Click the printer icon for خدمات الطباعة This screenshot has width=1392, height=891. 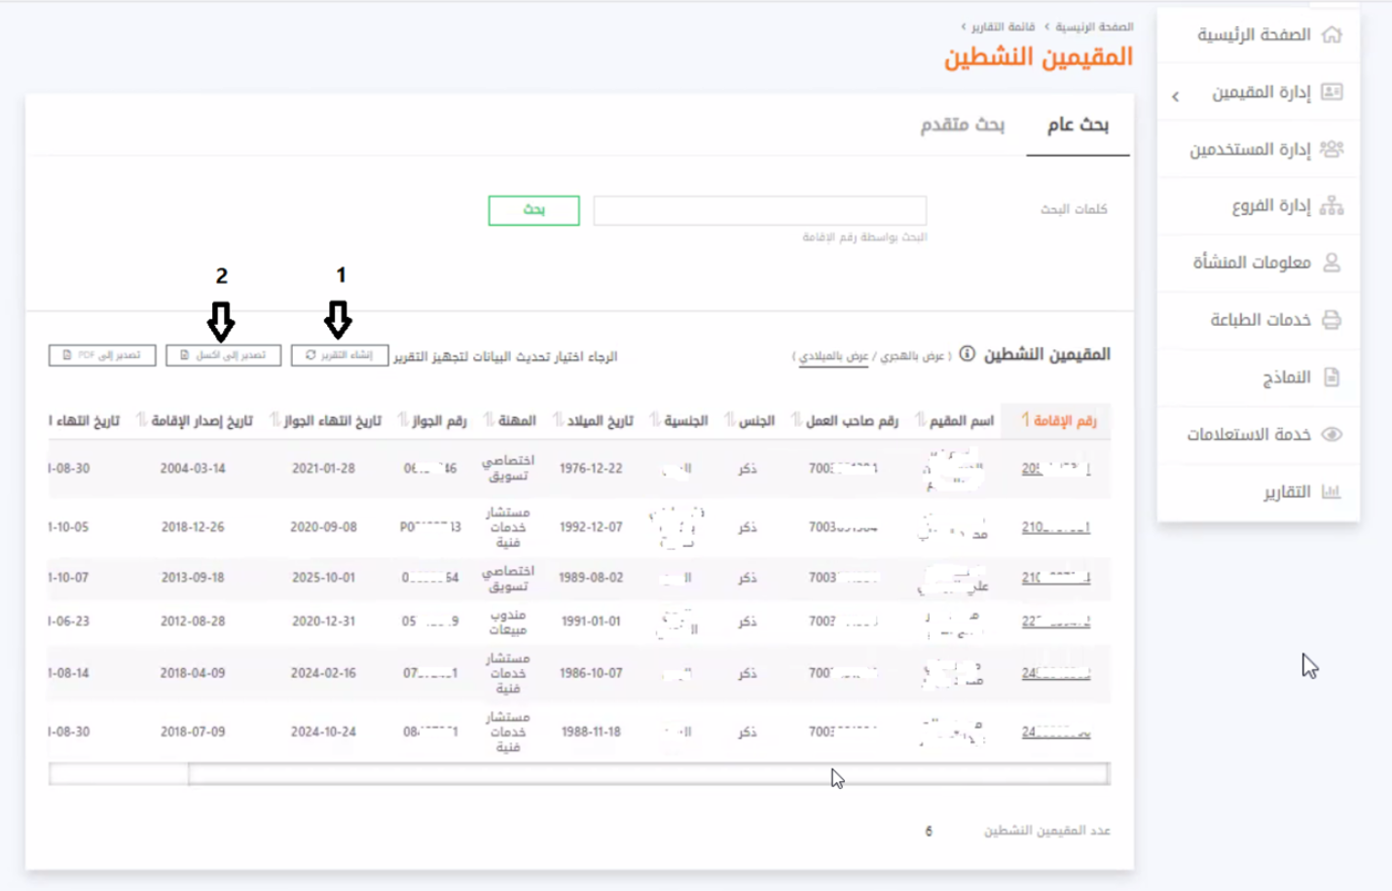click(x=1332, y=320)
